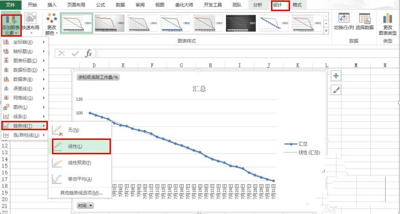Expand the chart styles gallery more arrow

(326, 31)
